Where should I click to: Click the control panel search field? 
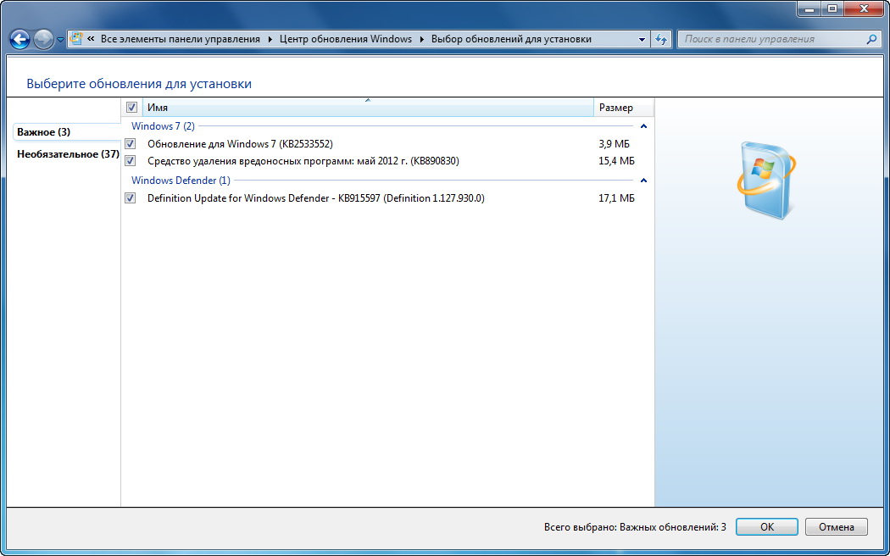[x=771, y=39]
